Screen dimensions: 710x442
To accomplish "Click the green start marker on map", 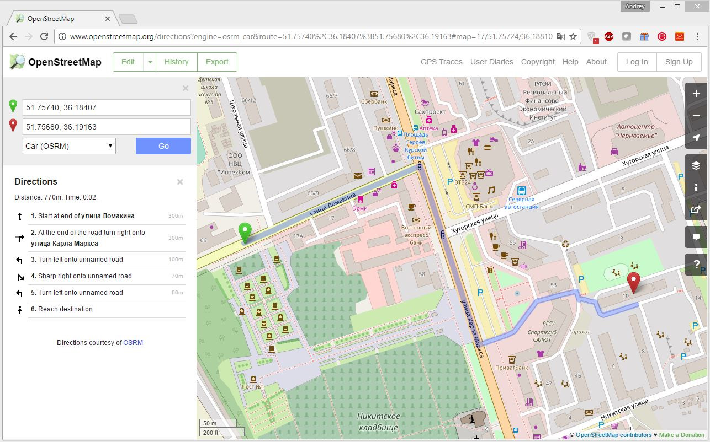I will pyautogui.click(x=244, y=233).
